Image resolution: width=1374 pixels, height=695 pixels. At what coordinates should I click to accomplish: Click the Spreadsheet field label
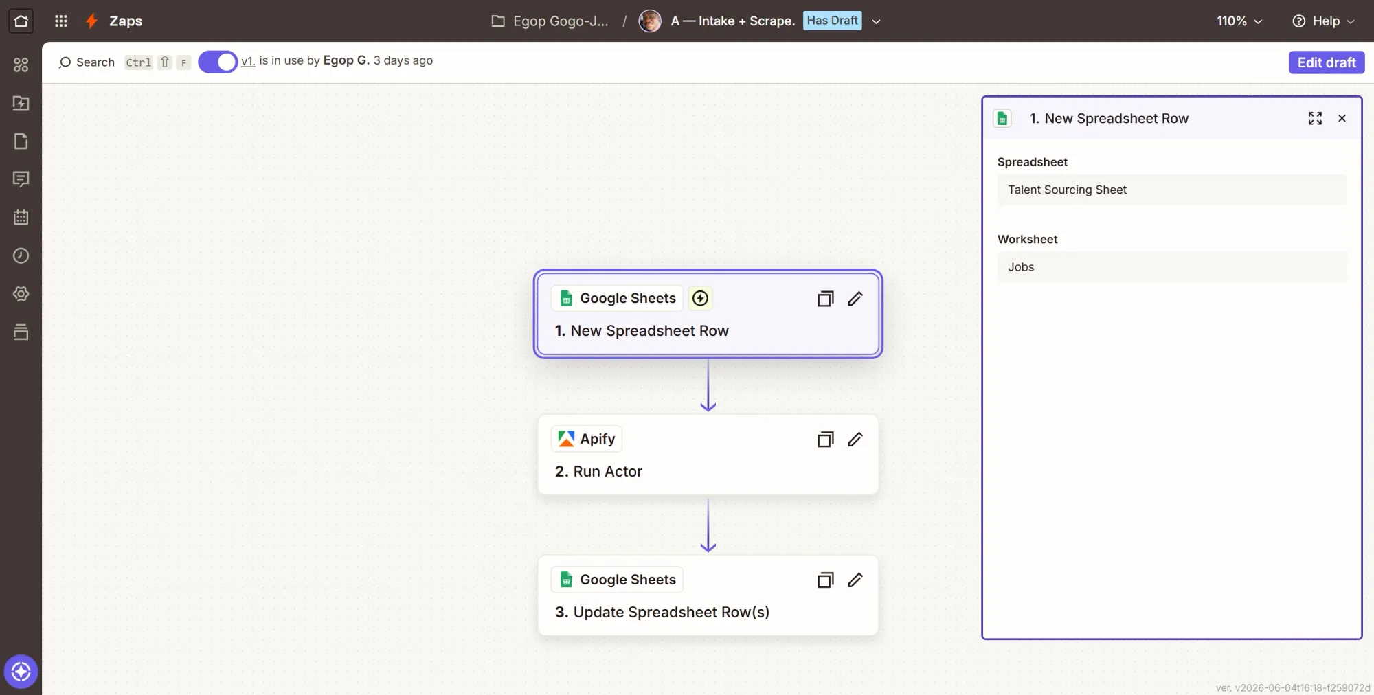(x=1032, y=162)
